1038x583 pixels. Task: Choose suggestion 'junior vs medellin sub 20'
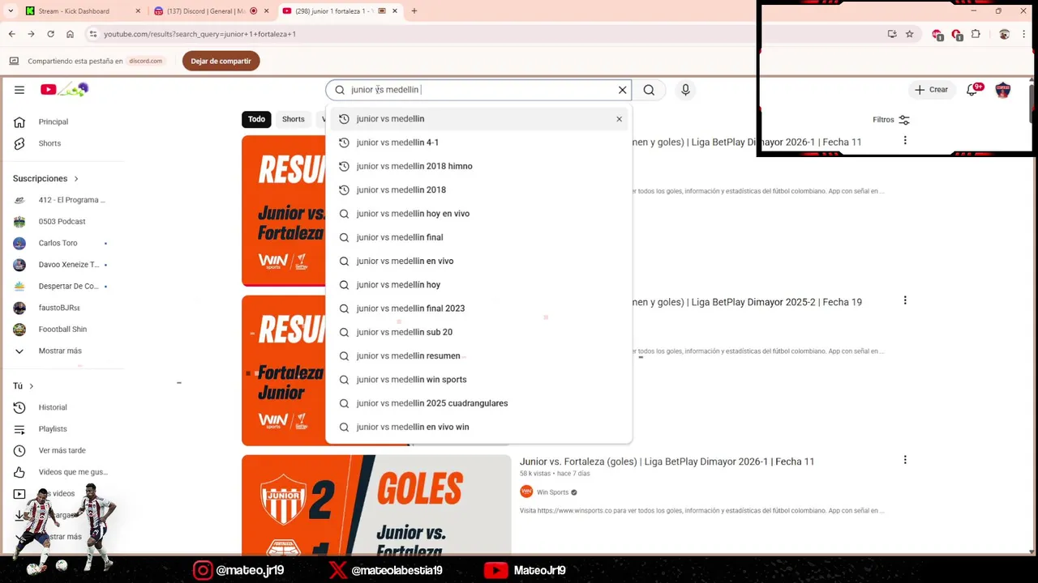coord(478,332)
